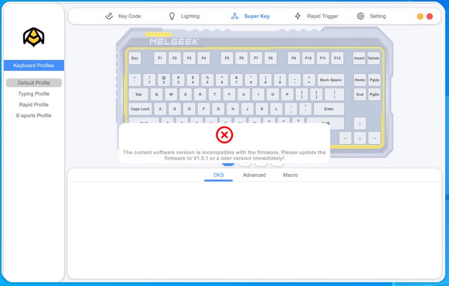Click the W key on keyboard

coord(171,94)
